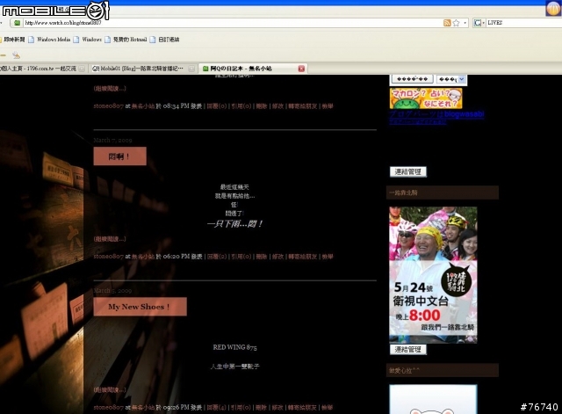The width and height of the screenshot is (562, 414).
Task: Open 回覆(4) on the 09:26 PM post
Action: 217,408
